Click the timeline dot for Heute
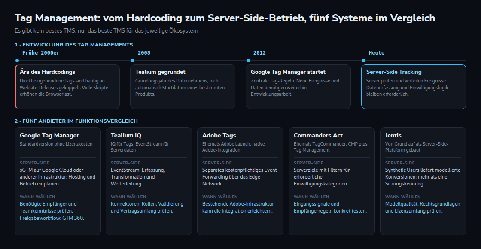 [x=363, y=61]
